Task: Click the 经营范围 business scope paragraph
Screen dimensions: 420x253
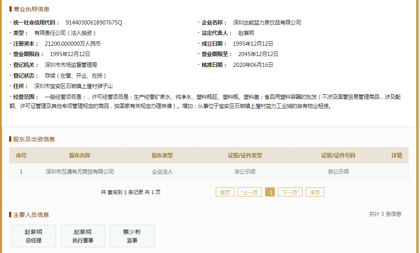Action: click(x=205, y=101)
